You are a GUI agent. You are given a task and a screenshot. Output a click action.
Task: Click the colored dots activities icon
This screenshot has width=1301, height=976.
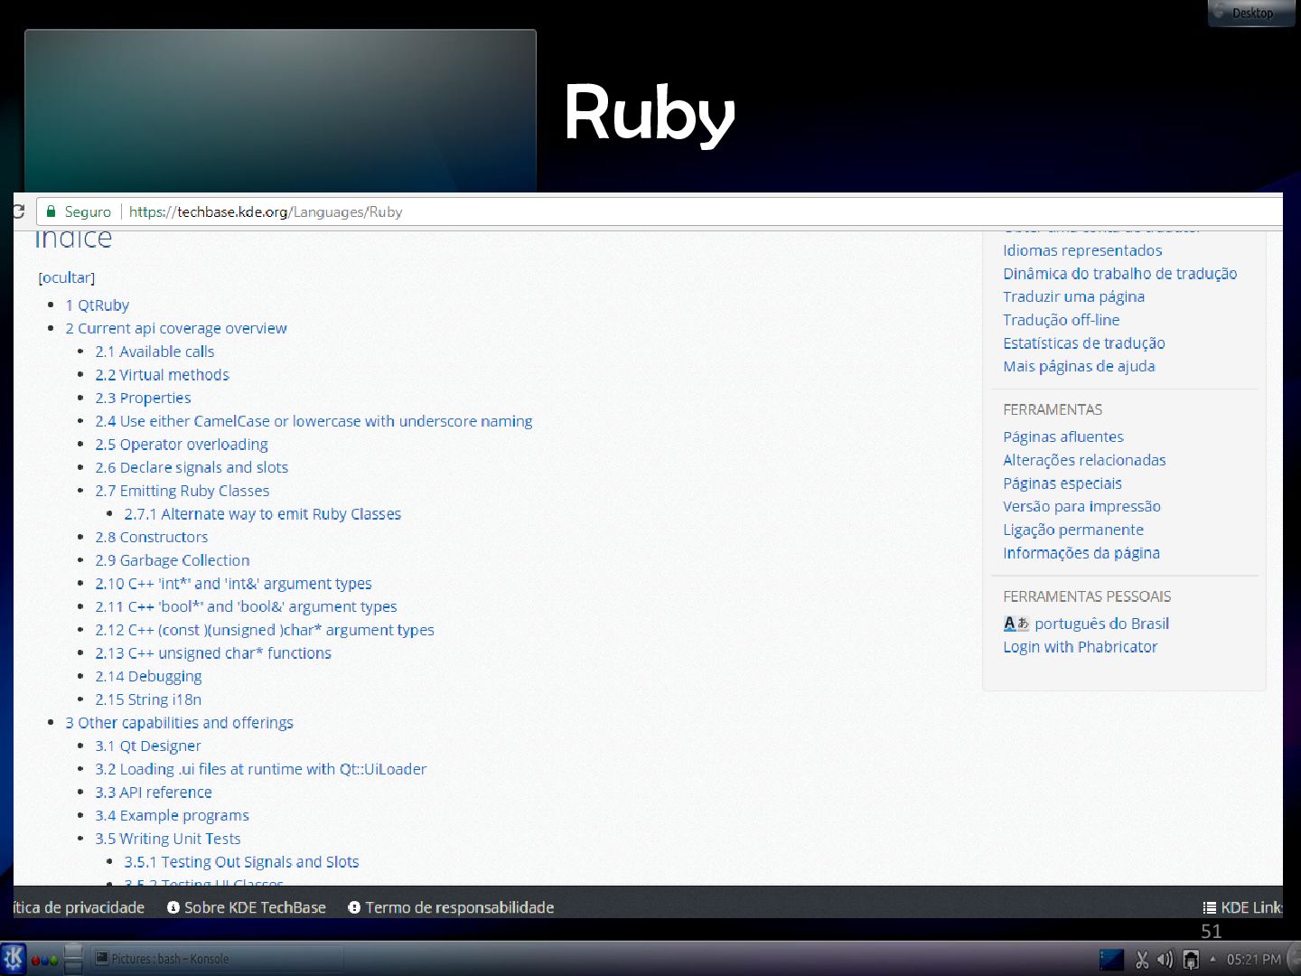(x=44, y=960)
